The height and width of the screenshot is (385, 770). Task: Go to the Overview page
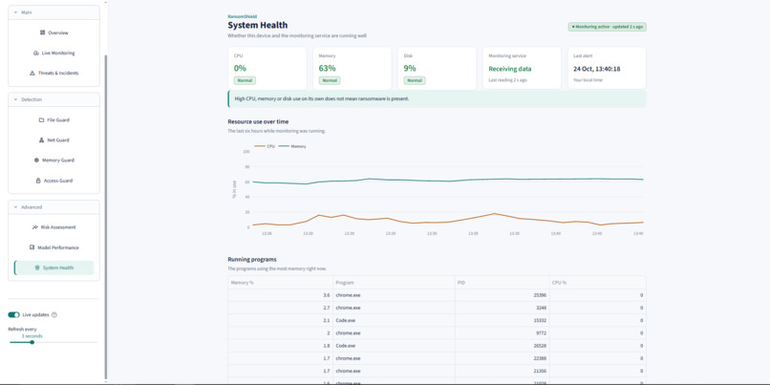(x=54, y=32)
